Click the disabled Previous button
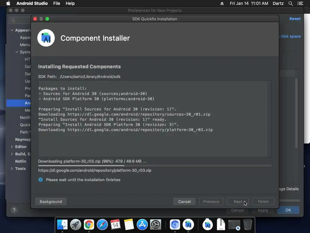This screenshot has width=310, height=233. [211, 201]
